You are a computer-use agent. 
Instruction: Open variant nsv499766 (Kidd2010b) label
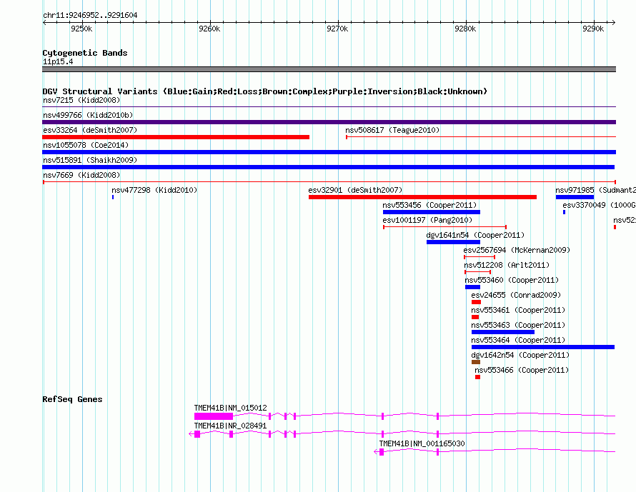point(88,115)
